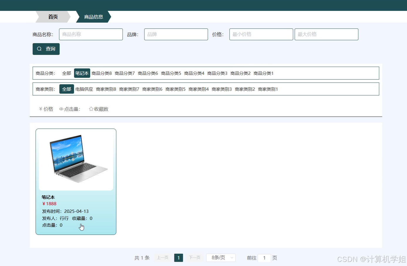
Task: Filter by 商品分类4
Action: pos(194,73)
